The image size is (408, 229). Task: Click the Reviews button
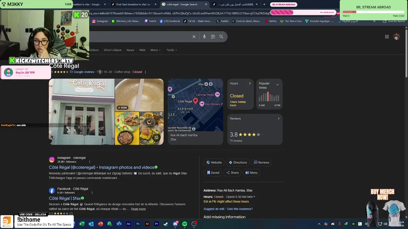(x=261, y=163)
